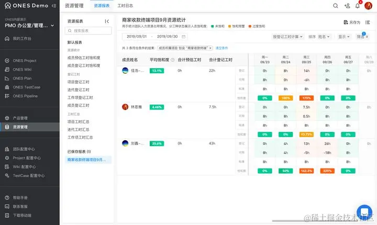Open the list view options icon
The width and height of the screenshot is (377, 225).
[368, 22]
